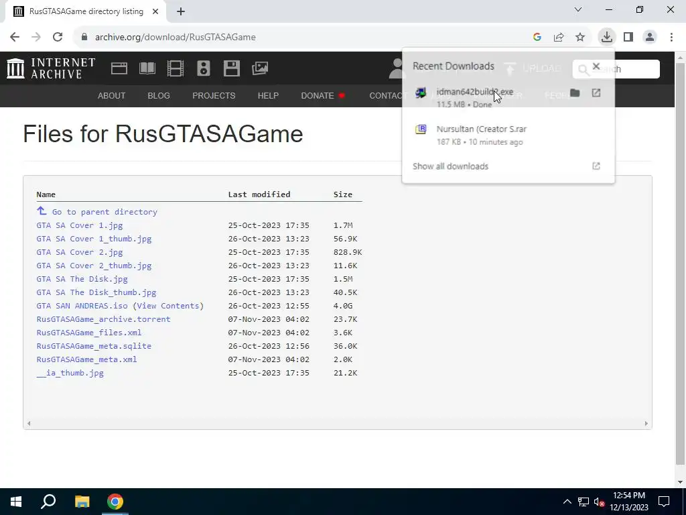Open the PROJECTS menu item
Image resolution: width=686 pixels, height=515 pixels.
pyautogui.click(x=214, y=95)
